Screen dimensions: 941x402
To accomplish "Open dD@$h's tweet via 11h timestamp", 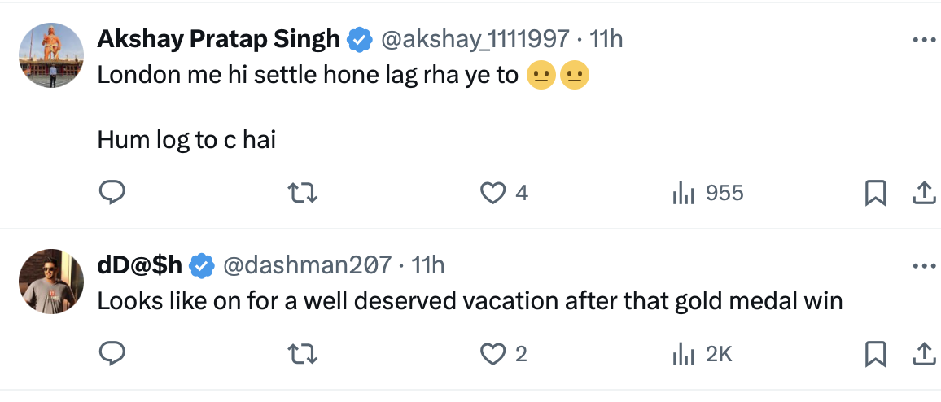I will (x=428, y=265).
